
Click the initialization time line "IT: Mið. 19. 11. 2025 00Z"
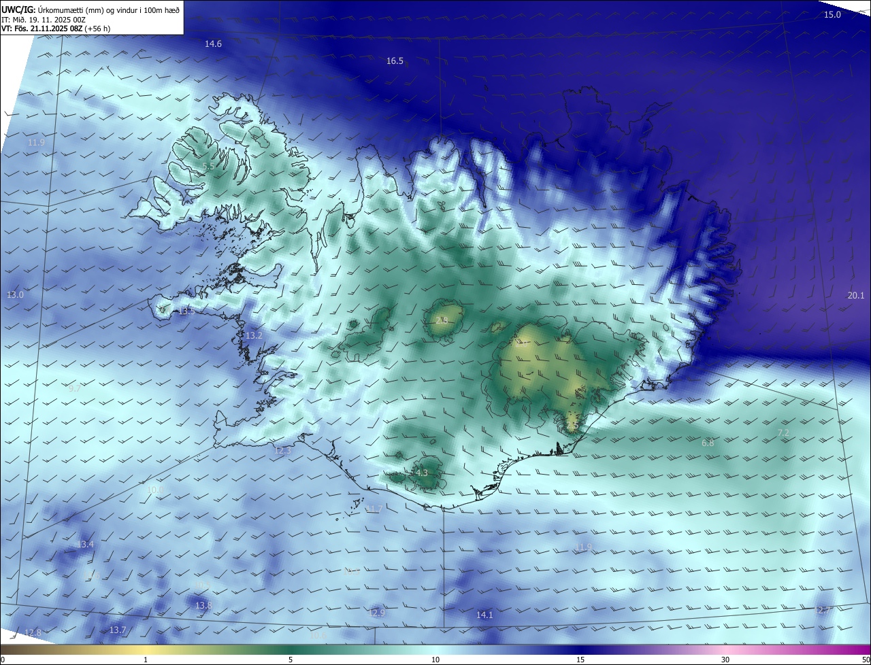pos(43,20)
